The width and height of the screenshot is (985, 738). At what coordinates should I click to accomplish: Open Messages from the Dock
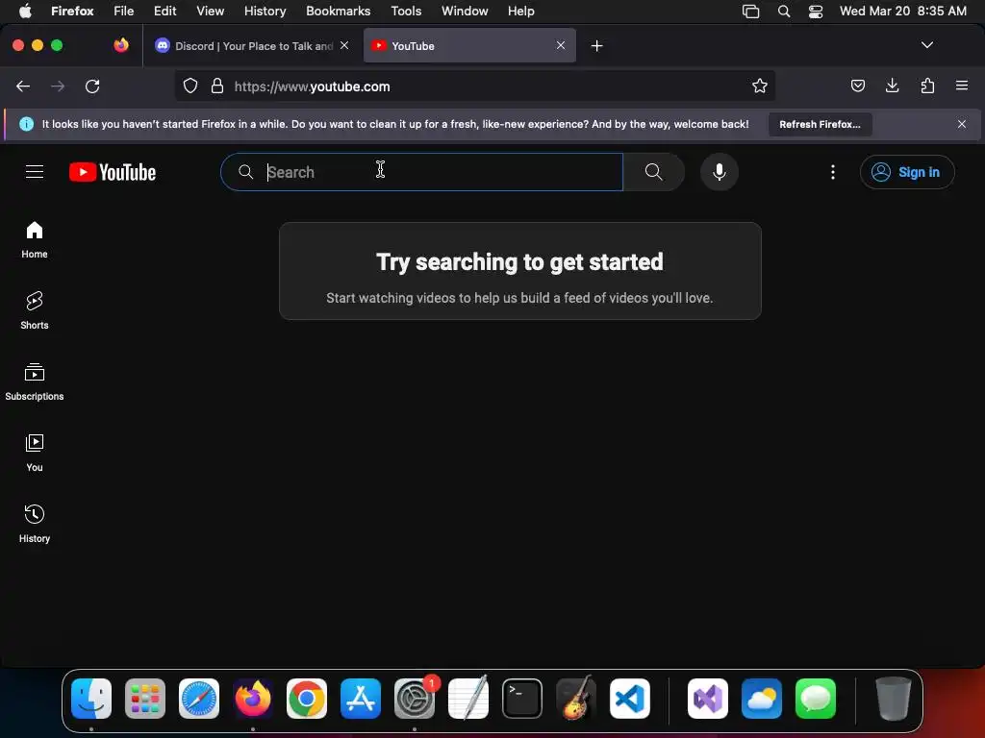pyautogui.click(x=816, y=699)
